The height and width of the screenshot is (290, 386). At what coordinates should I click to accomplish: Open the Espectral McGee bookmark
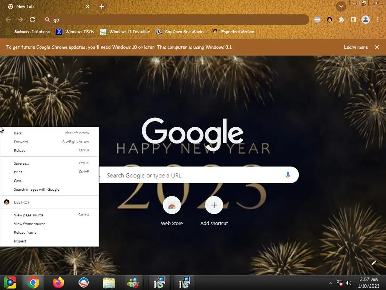click(233, 32)
